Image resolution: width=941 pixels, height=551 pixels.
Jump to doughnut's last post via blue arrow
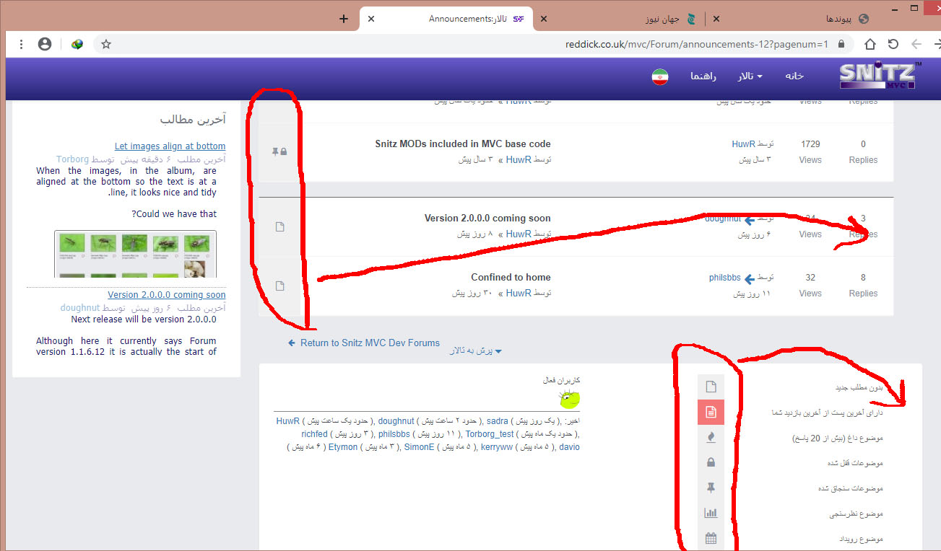pyautogui.click(x=750, y=219)
